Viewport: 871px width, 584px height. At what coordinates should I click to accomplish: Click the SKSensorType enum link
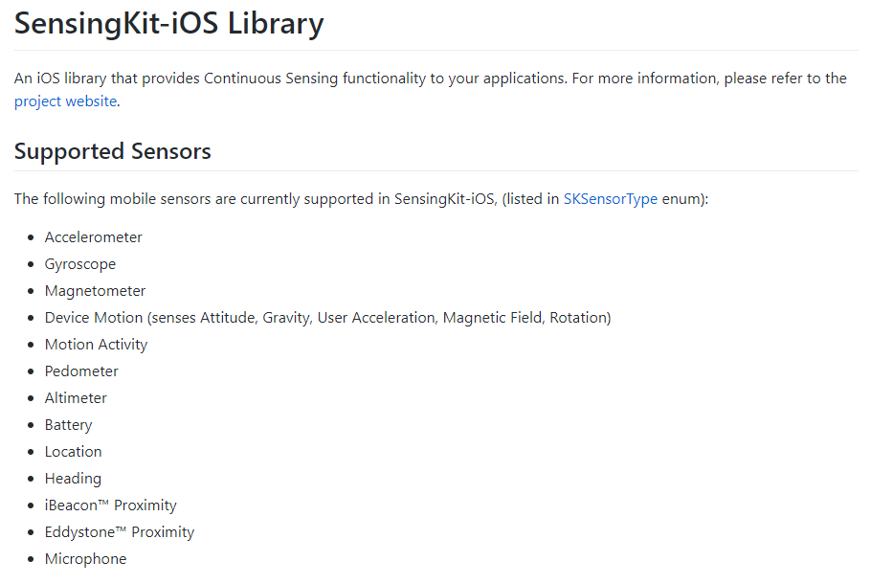point(610,199)
